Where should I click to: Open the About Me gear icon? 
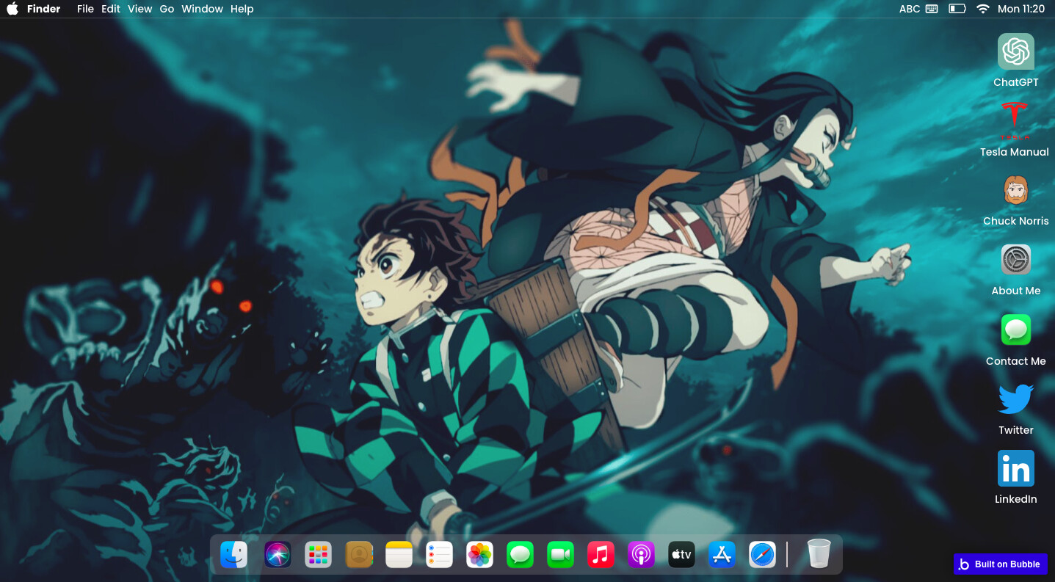[x=1015, y=260]
